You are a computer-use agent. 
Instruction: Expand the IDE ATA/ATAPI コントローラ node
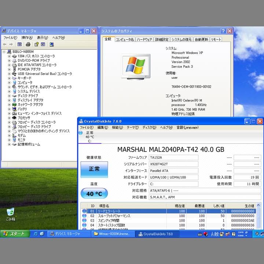9,65
